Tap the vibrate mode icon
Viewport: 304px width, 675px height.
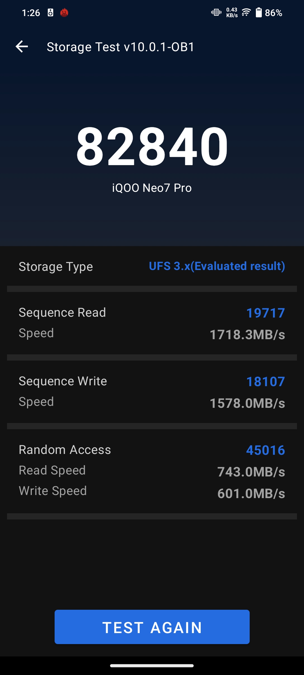point(216,12)
